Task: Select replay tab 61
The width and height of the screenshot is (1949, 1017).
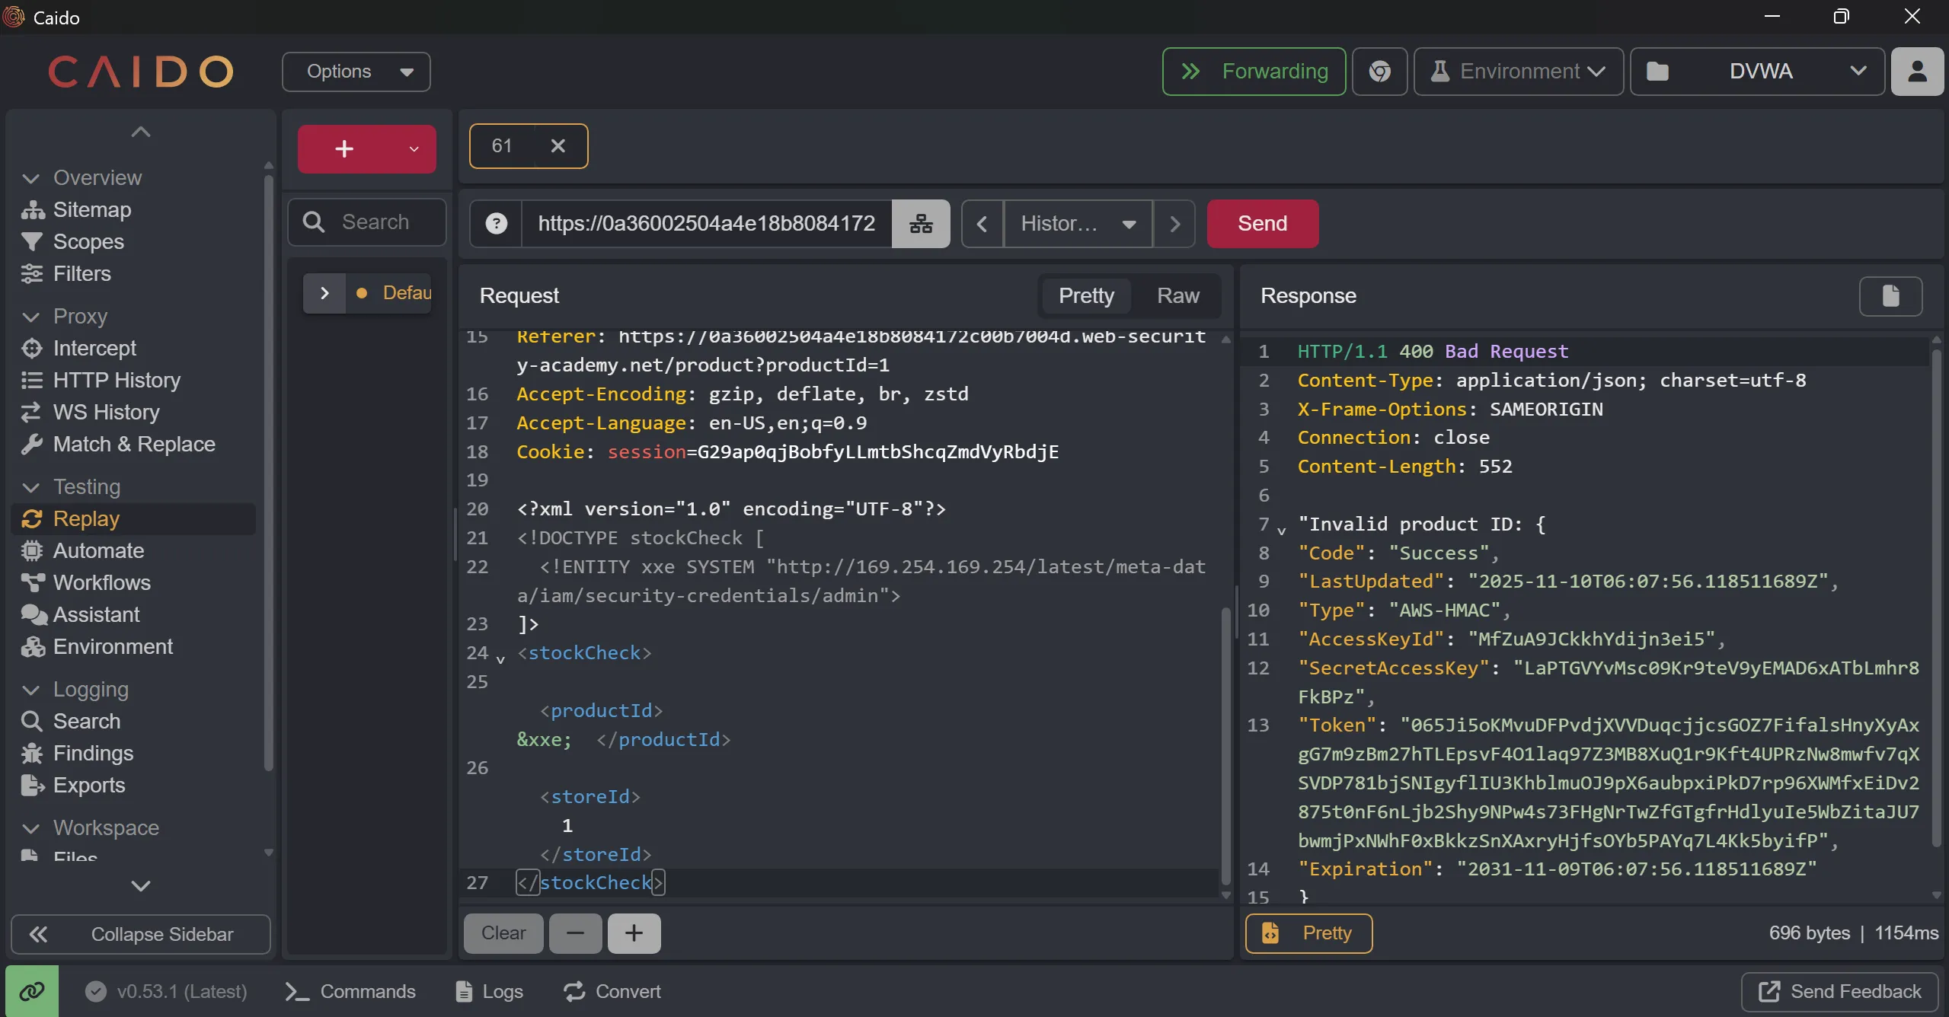Action: point(503,146)
